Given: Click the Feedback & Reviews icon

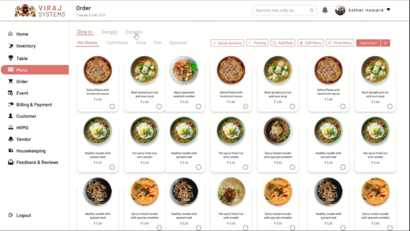Looking at the screenshot, I should tap(11, 162).
